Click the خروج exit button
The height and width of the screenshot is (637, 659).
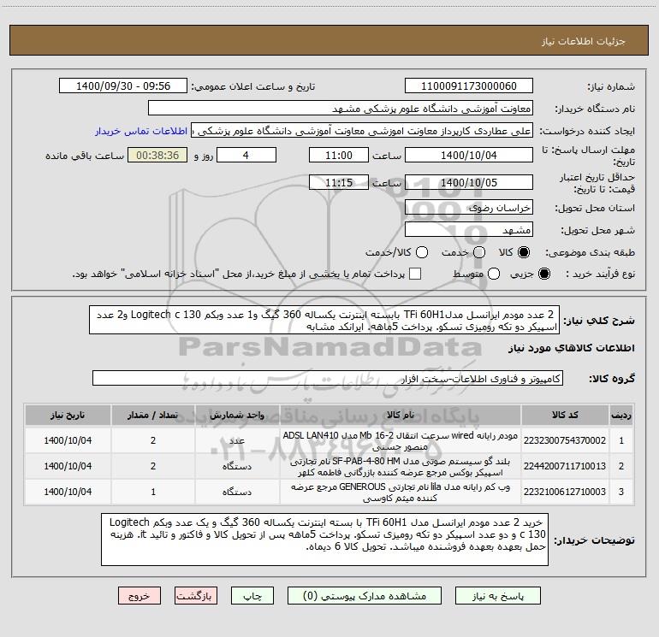(x=140, y=596)
